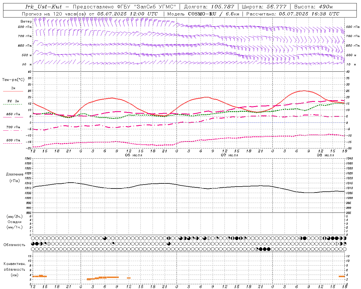Click the dashed line sample under Td 2м

pyautogui.click(x=13, y=104)
